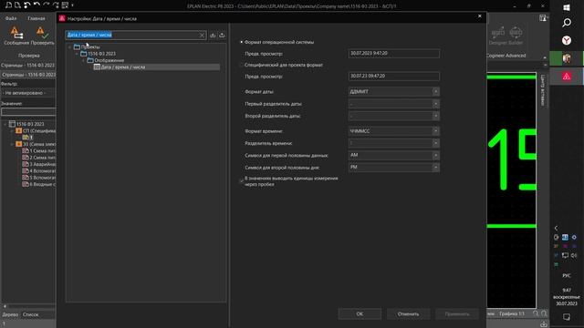The width and height of the screenshot is (584, 328).
Task: Open the Yandex browser taskbar icon
Action: point(567,40)
